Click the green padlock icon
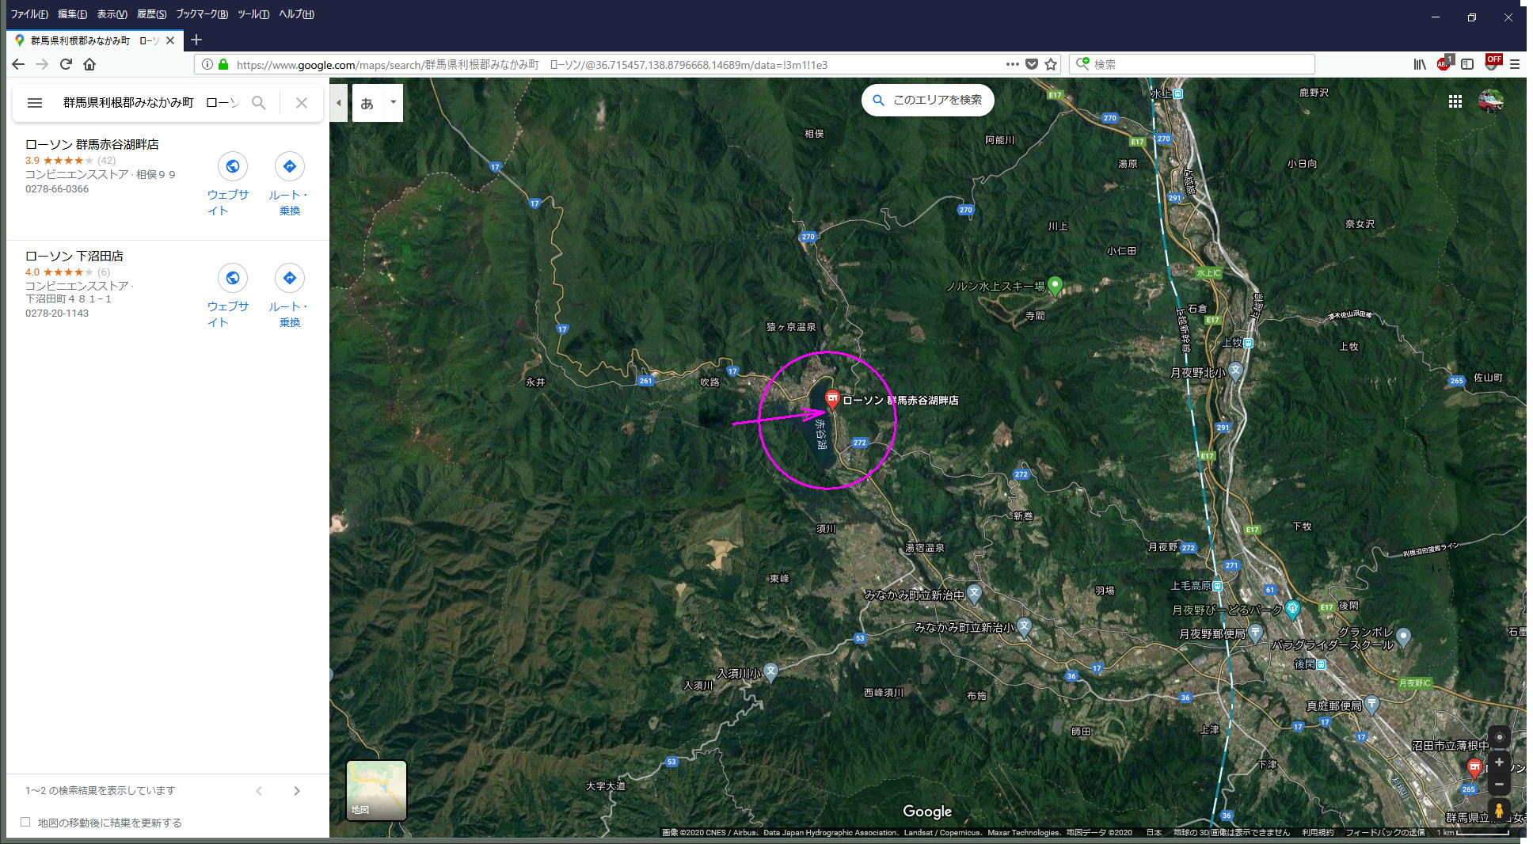The height and width of the screenshot is (844, 1533). [x=223, y=64]
